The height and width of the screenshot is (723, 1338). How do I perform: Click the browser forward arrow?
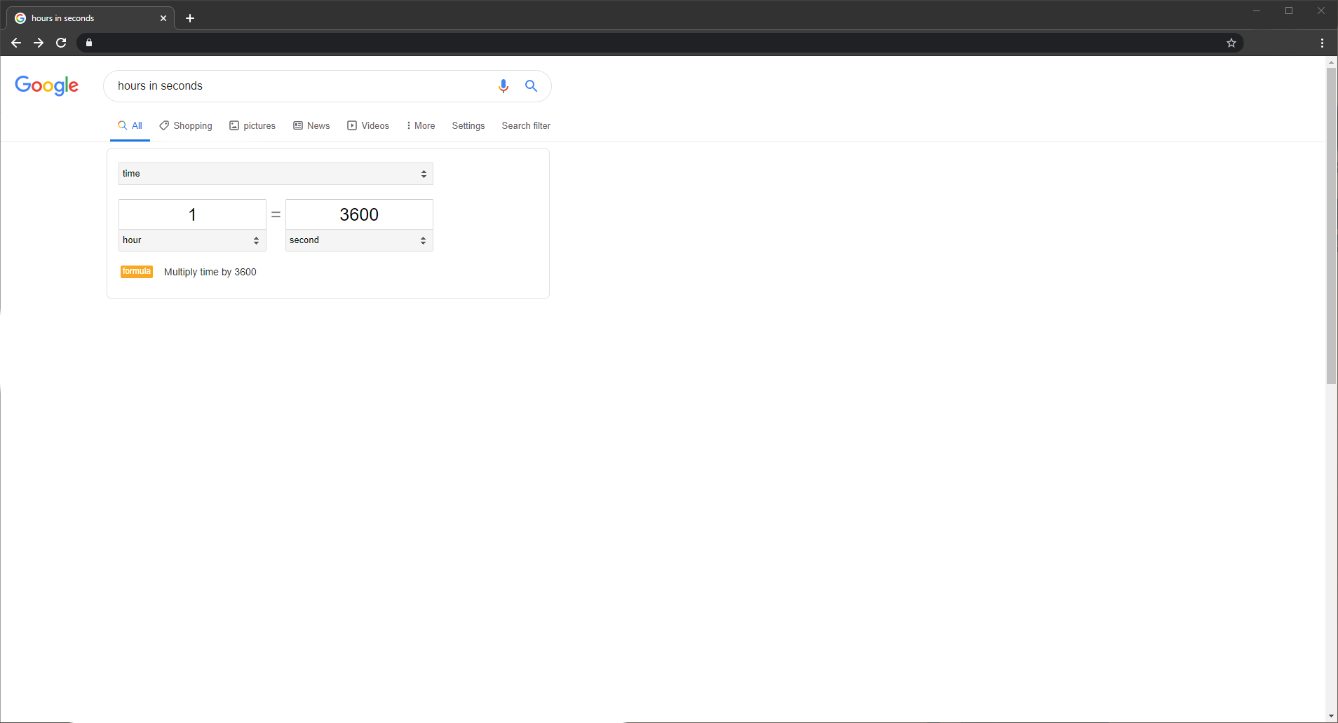tap(39, 43)
